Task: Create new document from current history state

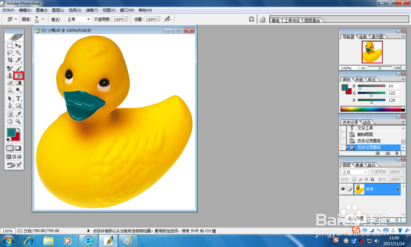Action: [378, 153]
